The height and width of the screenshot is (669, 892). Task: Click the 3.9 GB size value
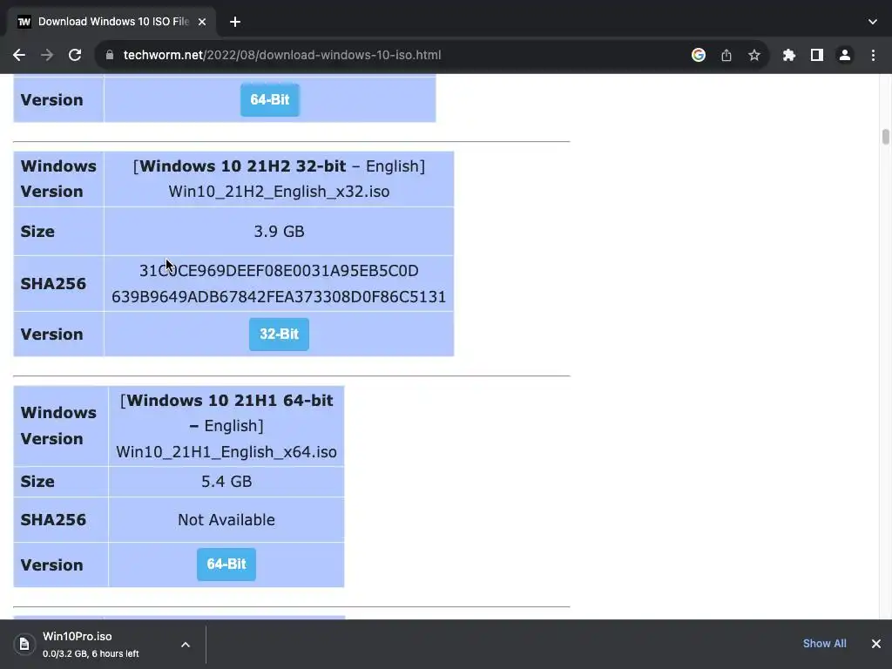(279, 232)
